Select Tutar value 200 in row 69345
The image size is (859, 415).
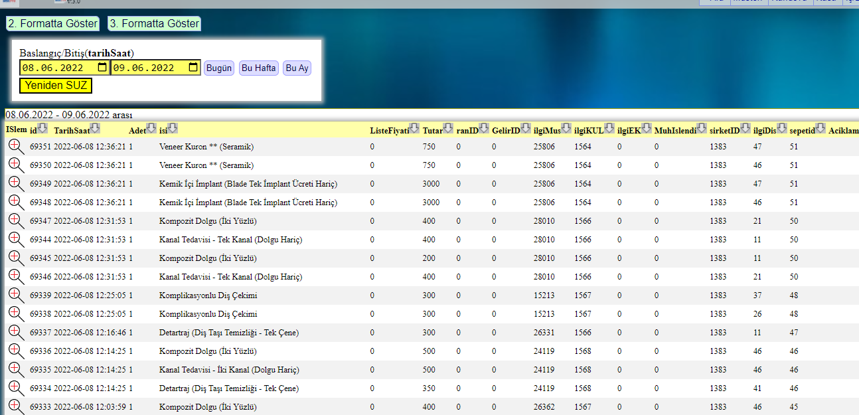click(429, 258)
